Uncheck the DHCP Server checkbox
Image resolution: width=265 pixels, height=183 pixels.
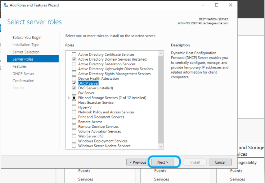click(74, 83)
